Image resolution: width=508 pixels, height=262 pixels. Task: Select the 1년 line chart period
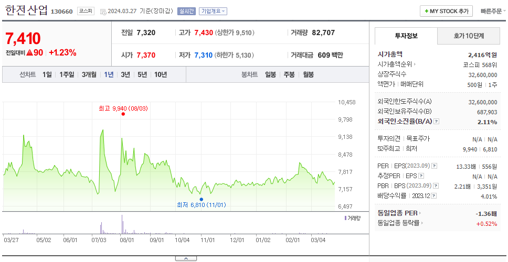pos(109,75)
